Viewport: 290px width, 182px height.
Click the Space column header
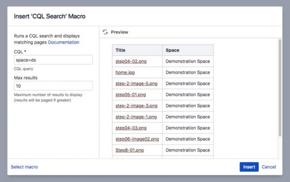point(188,50)
